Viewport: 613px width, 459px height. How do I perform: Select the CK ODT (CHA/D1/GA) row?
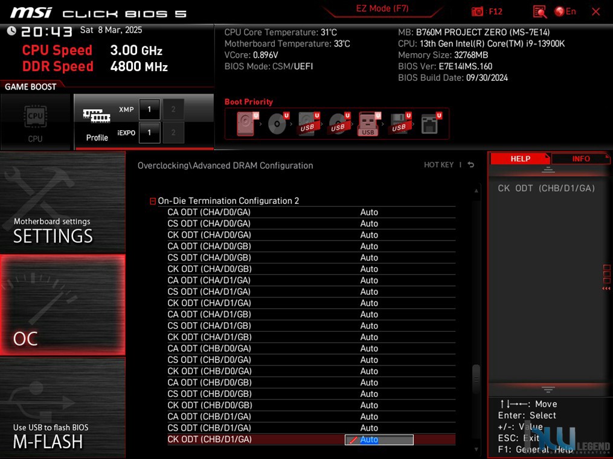click(x=311, y=303)
